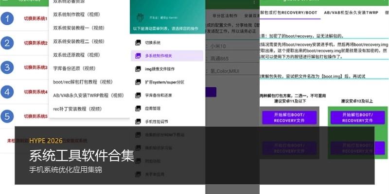Click the icon beside 字库备份和还原
The width and height of the screenshot is (389, 194).
(138, 95)
